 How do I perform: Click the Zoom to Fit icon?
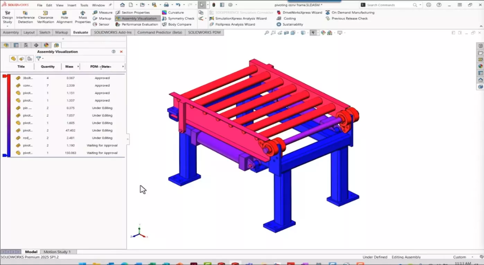[266, 33]
